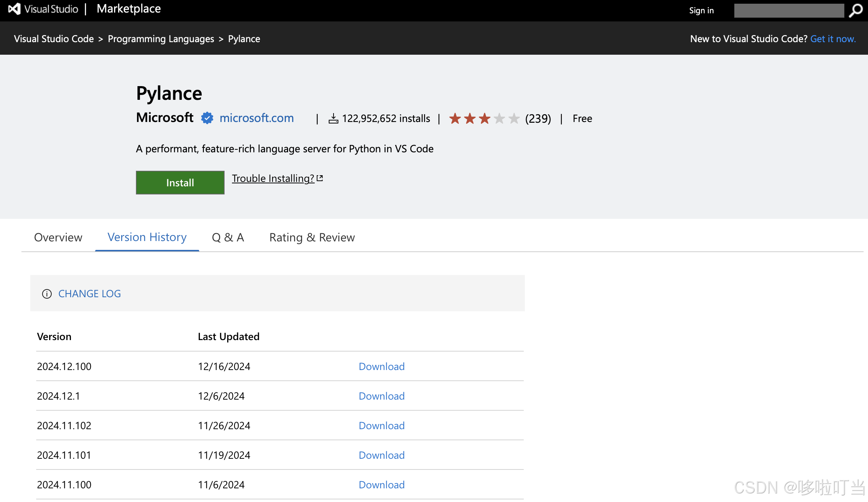This screenshot has height=502, width=868.
Task: Open the CHANGE LOG link
Action: tap(89, 294)
